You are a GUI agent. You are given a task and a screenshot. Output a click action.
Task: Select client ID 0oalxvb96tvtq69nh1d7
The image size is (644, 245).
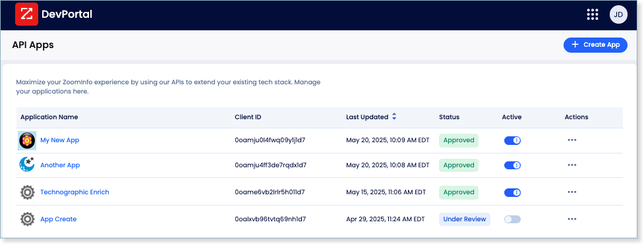click(270, 219)
